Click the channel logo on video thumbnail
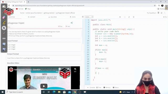The width and height of the screenshot is (168, 94). pos(11,70)
